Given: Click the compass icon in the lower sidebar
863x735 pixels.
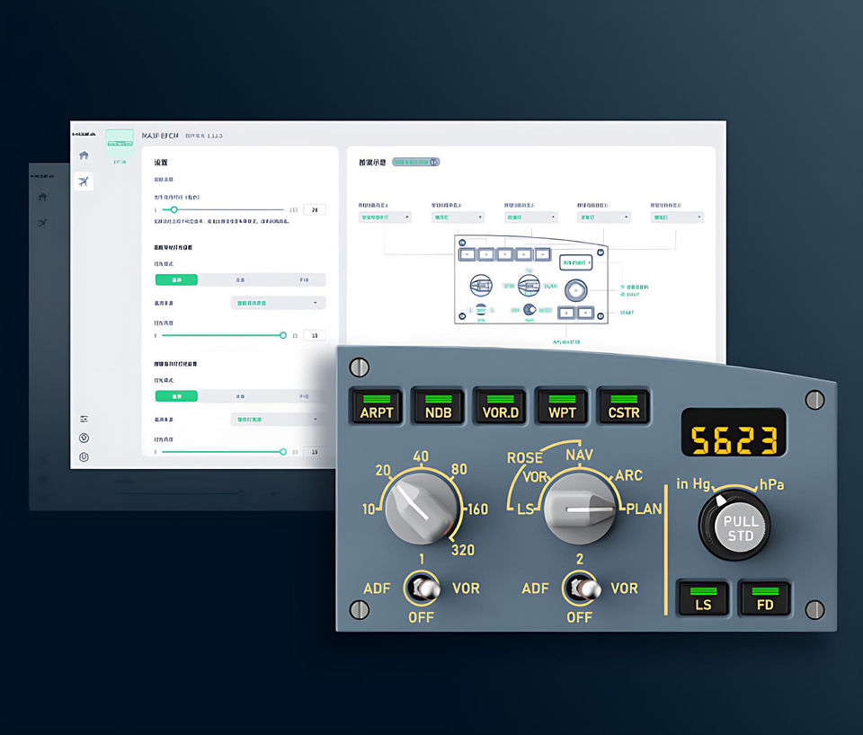Looking at the screenshot, I should [x=84, y=438].
